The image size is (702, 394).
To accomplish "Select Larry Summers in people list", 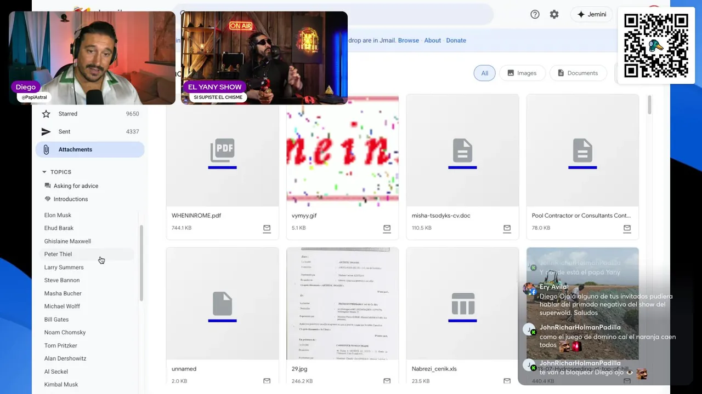I will click(x=64, y=267).
